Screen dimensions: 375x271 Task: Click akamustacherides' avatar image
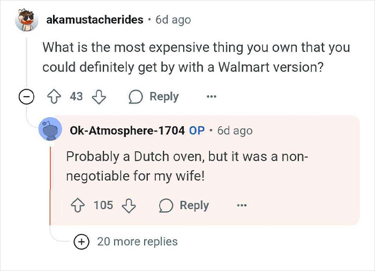point(27,20)
